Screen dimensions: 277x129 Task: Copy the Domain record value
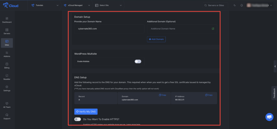tap(163, 95)
